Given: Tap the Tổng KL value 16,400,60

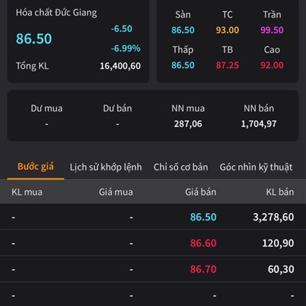Looking at the screenshot, I should pos(120,65).
